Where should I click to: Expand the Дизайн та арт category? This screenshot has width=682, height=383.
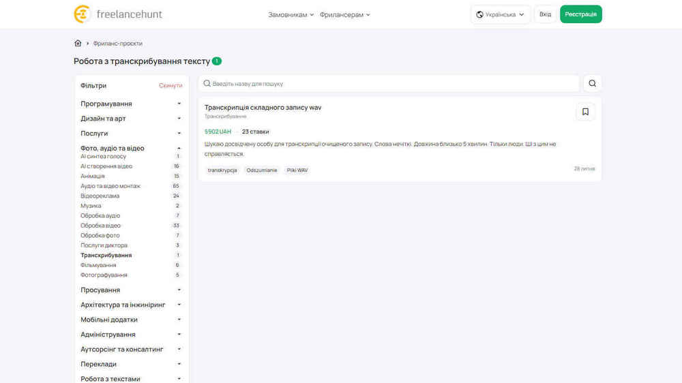tap(131, 119)
